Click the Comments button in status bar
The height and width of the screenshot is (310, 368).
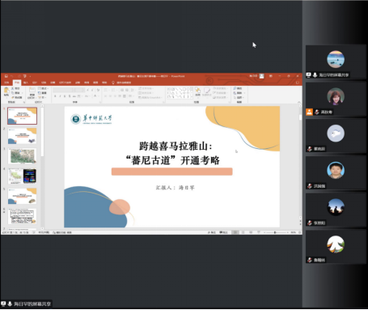coord(223,232)
